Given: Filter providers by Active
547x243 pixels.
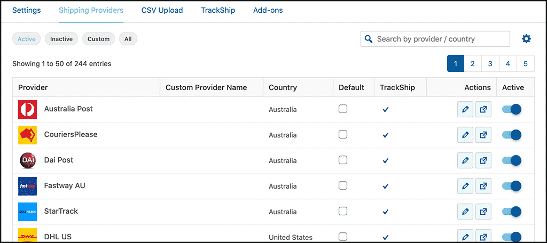Looking at the screenshot, I should point(27,39).
